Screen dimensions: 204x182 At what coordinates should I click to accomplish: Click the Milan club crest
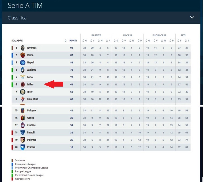[23, 84]
